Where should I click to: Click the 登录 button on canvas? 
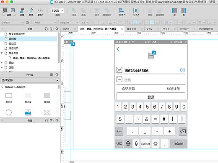pyautogui.click(x=151, y=96)
